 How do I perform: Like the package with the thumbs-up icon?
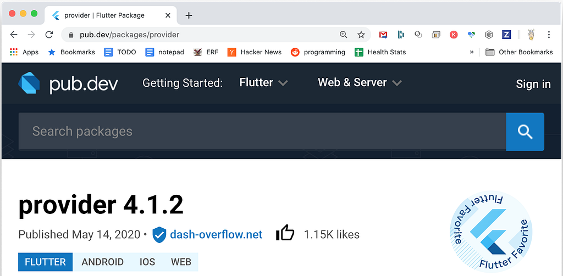(x=285, y=233)
